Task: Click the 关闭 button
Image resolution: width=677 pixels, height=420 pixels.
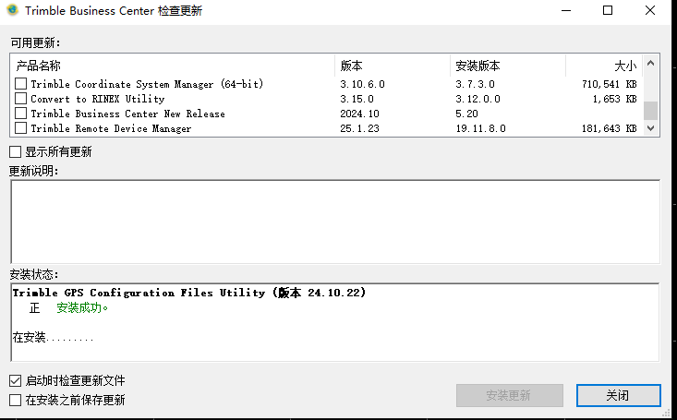Action: pyautogui.click(x=618, y=395)
